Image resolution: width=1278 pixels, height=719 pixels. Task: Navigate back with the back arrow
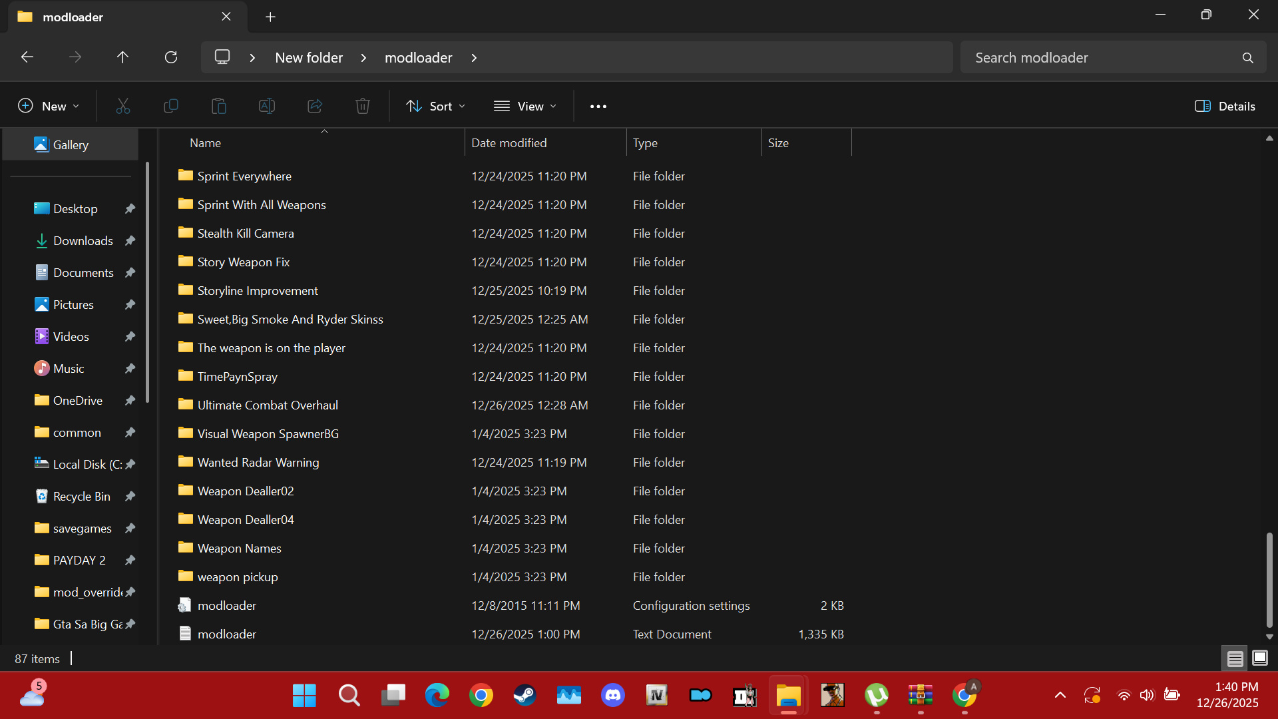point(27,57)
